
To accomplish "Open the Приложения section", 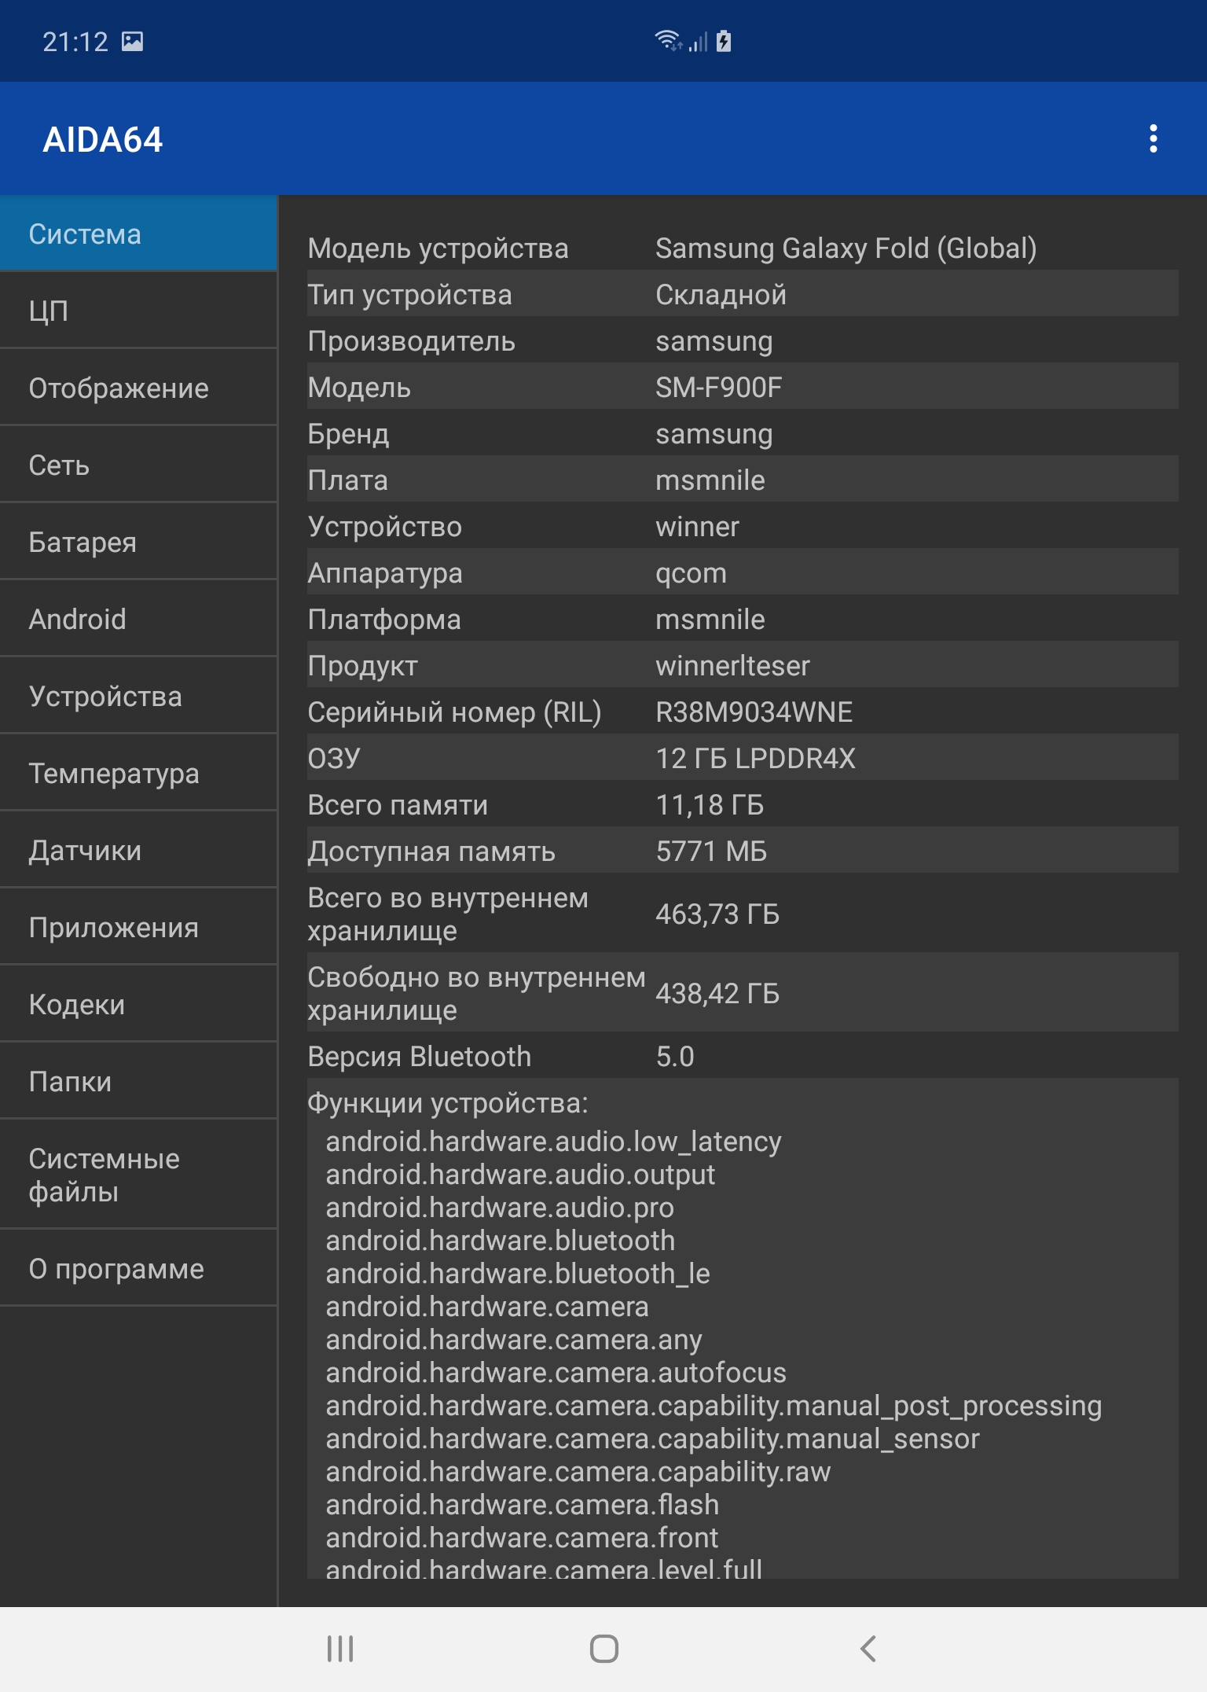I will coord(138,927).
